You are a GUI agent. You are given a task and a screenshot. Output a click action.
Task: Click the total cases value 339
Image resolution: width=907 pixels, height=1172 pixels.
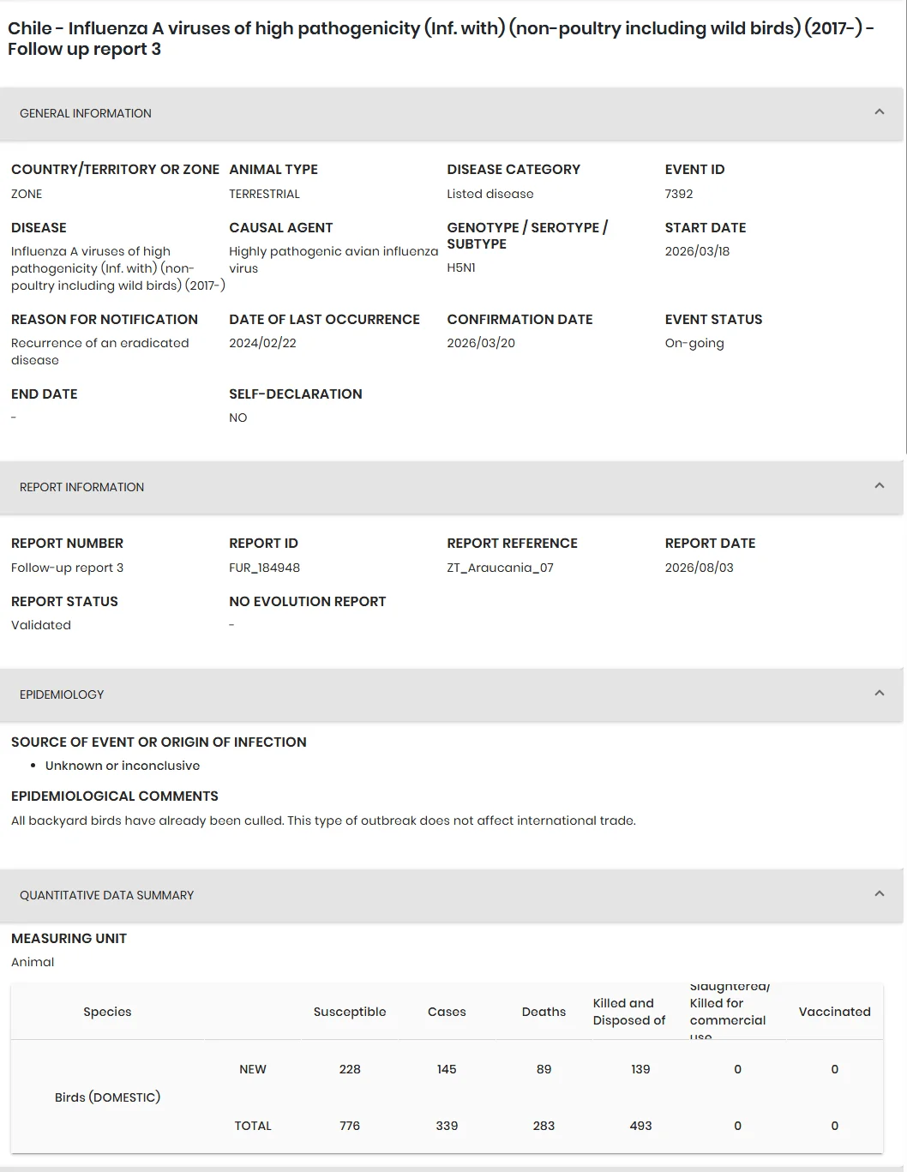tap(447, 1126)
